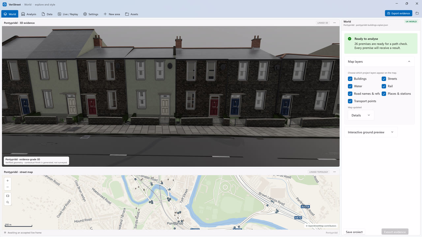
Task: Click the top Export evidence button
Action: tap(399, 13)
